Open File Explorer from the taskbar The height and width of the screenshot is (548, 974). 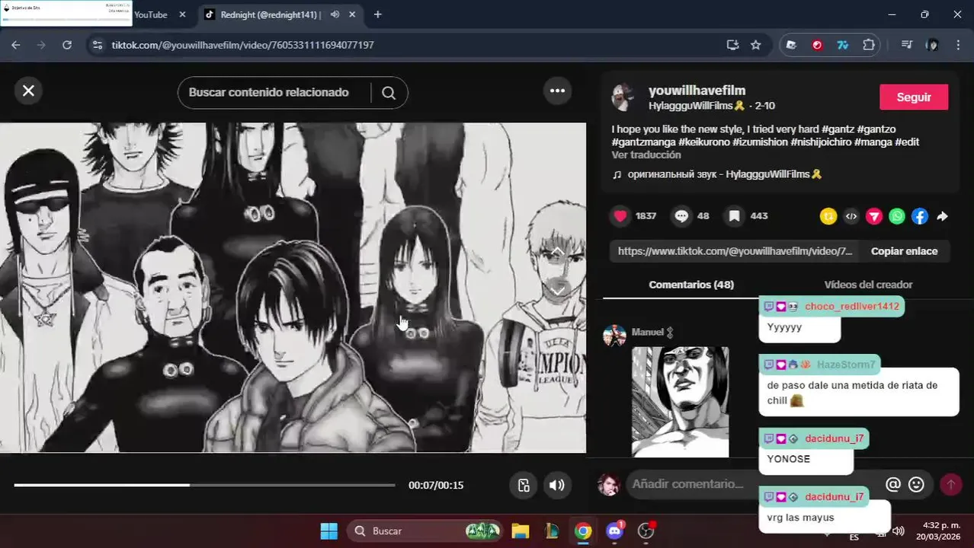point(520,531)
